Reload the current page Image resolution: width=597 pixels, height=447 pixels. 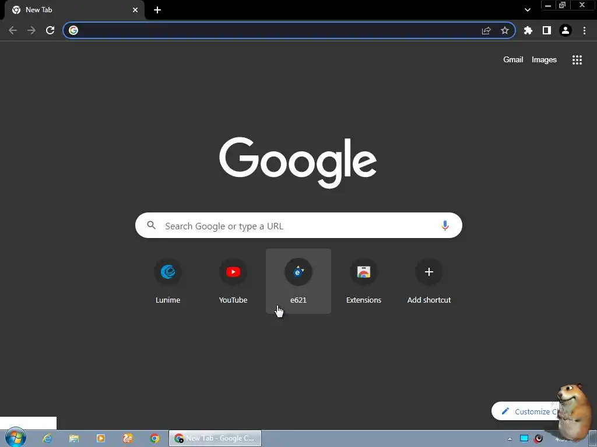coord(50,30)
